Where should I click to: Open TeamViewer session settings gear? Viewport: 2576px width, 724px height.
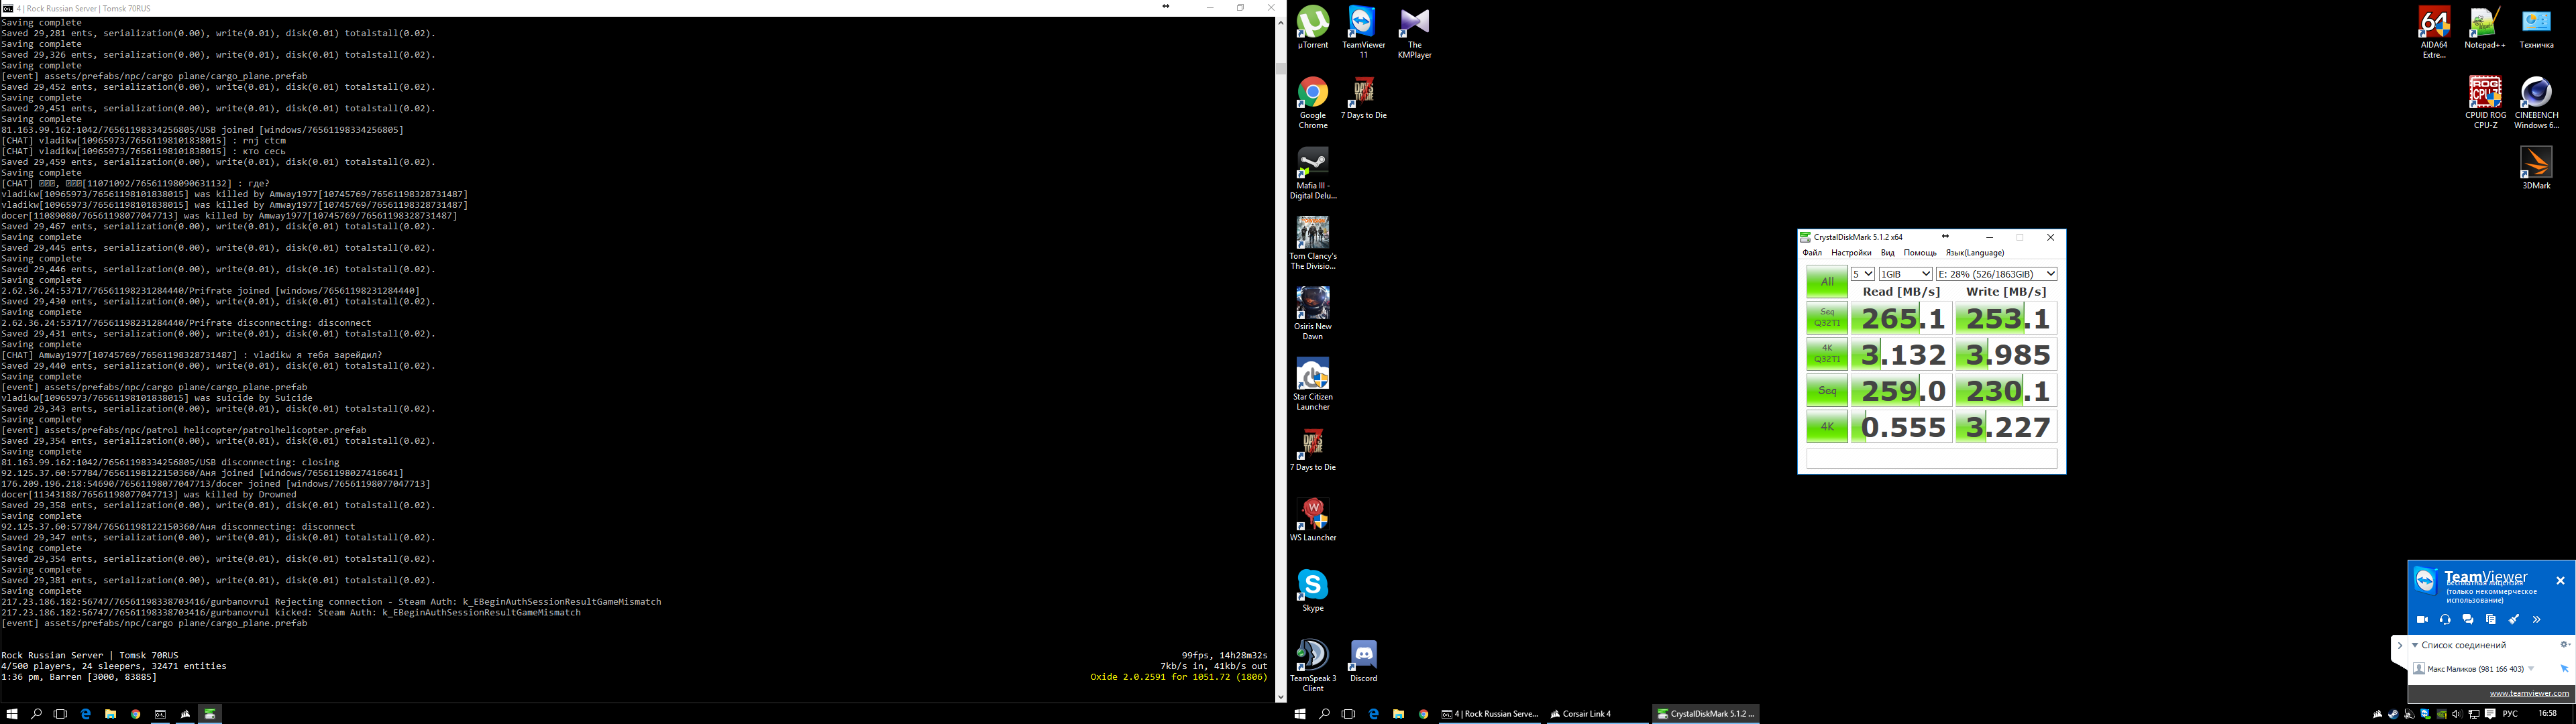2564,645
